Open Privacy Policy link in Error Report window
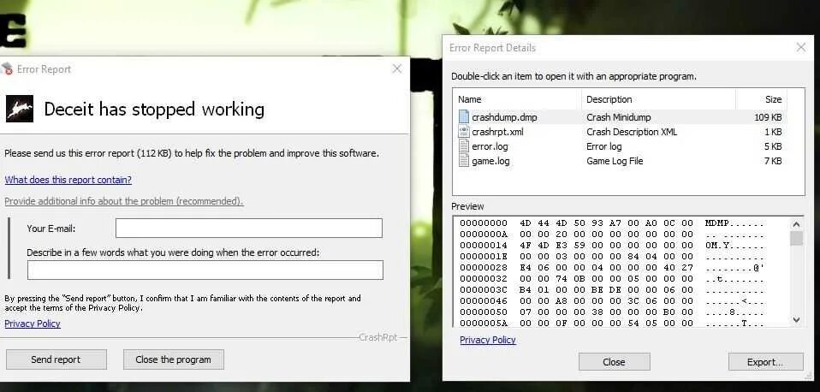 (x=33, y=324)
